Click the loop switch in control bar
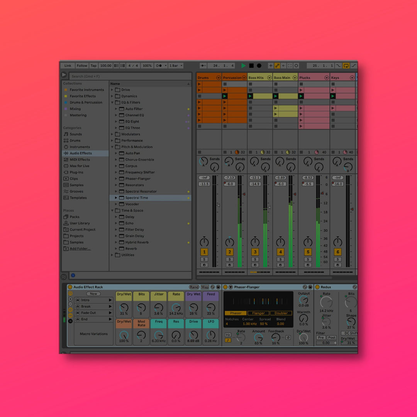This screenshot has width=417, height=417. (346, 66)
